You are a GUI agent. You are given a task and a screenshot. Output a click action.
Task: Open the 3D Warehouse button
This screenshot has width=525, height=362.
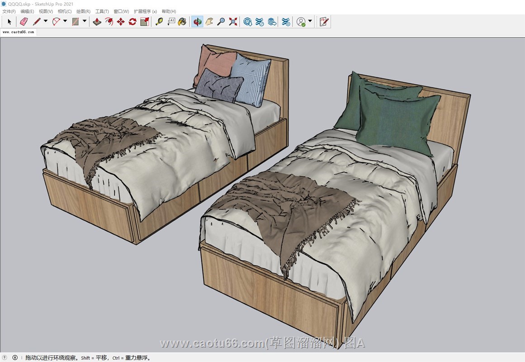click(247, 21)
